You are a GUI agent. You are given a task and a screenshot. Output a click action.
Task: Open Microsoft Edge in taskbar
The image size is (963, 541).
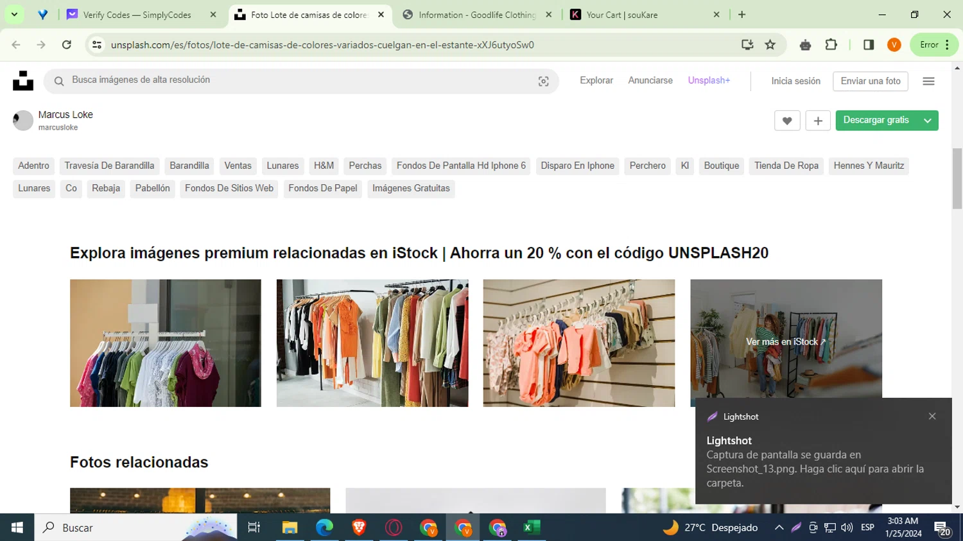coord(324,528)
